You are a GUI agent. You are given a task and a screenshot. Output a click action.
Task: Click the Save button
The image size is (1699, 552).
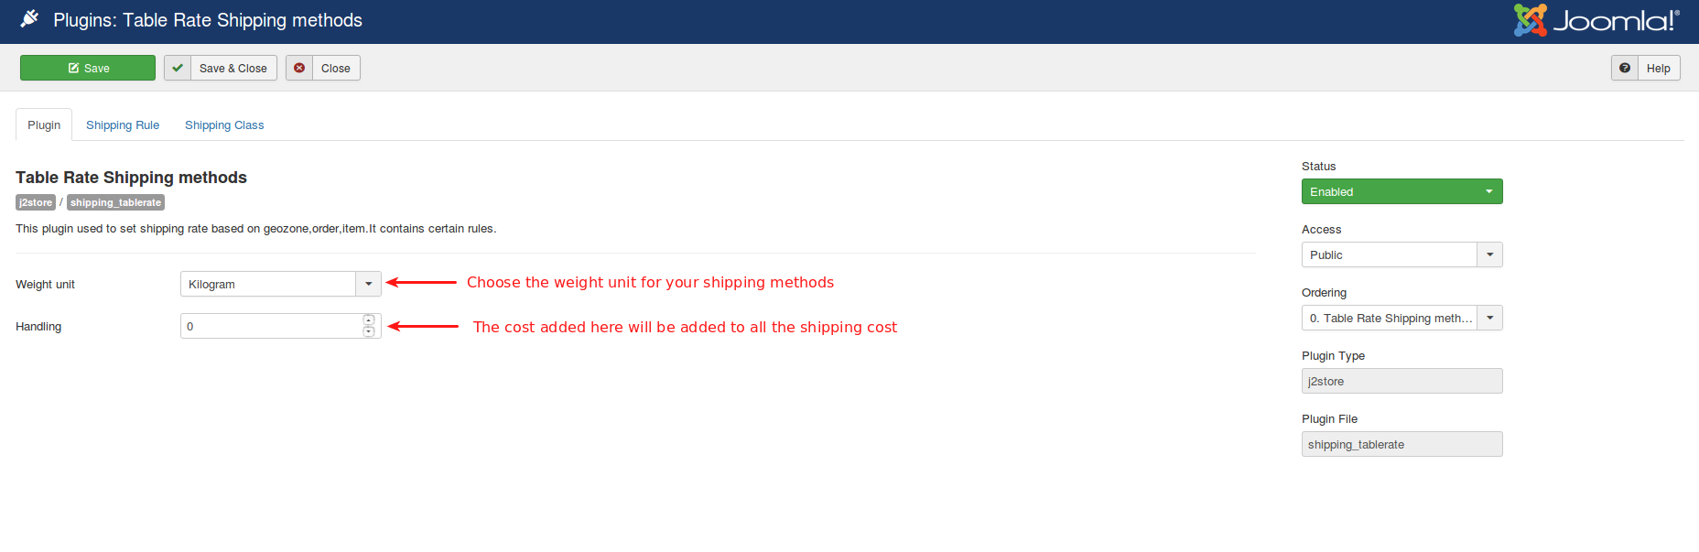click(x=88, y=68)
